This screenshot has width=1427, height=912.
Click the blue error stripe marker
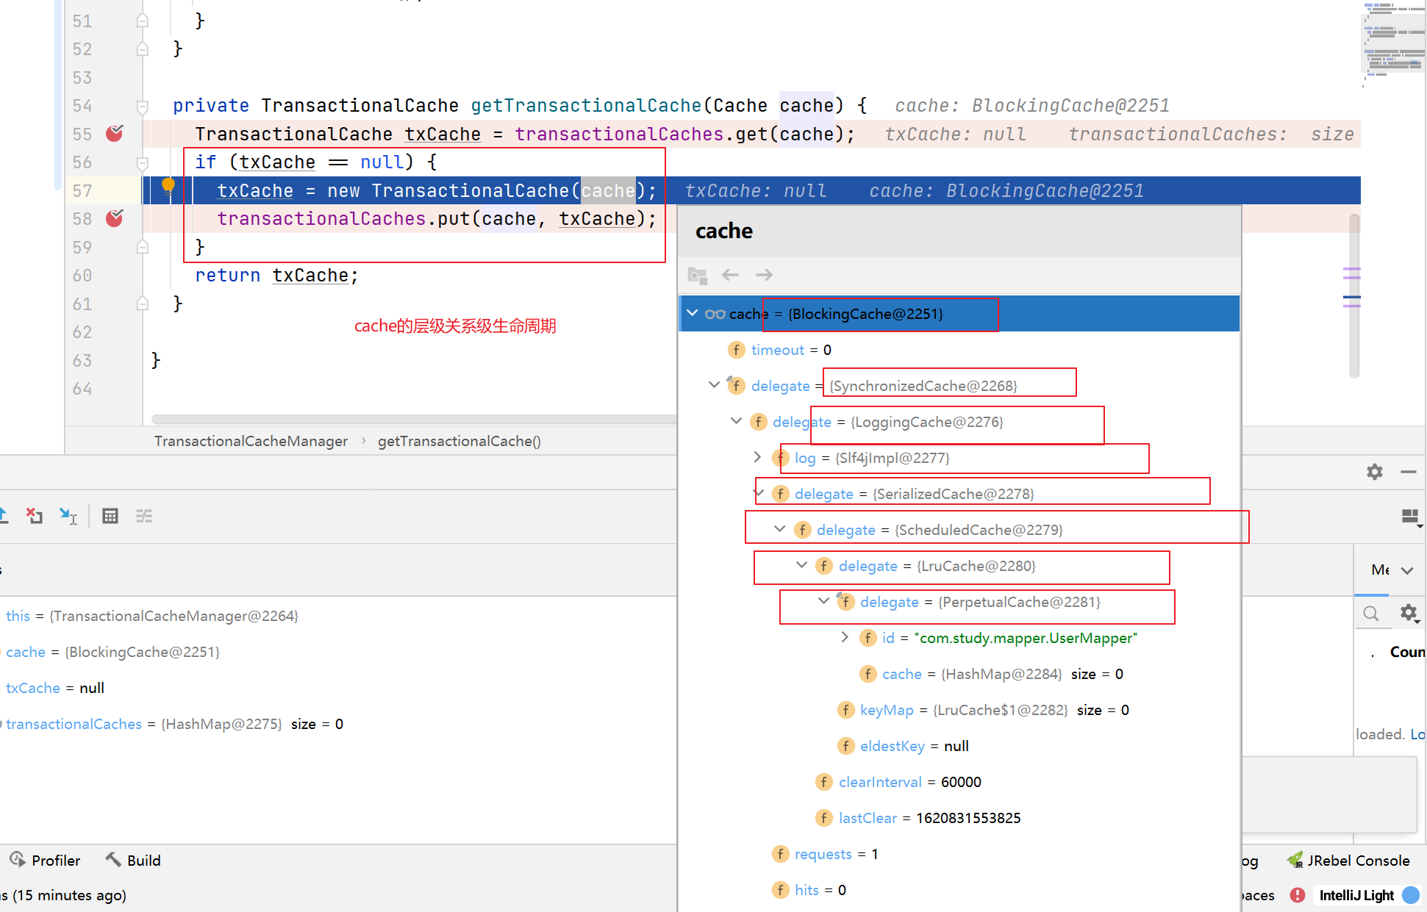(1351, 297)
